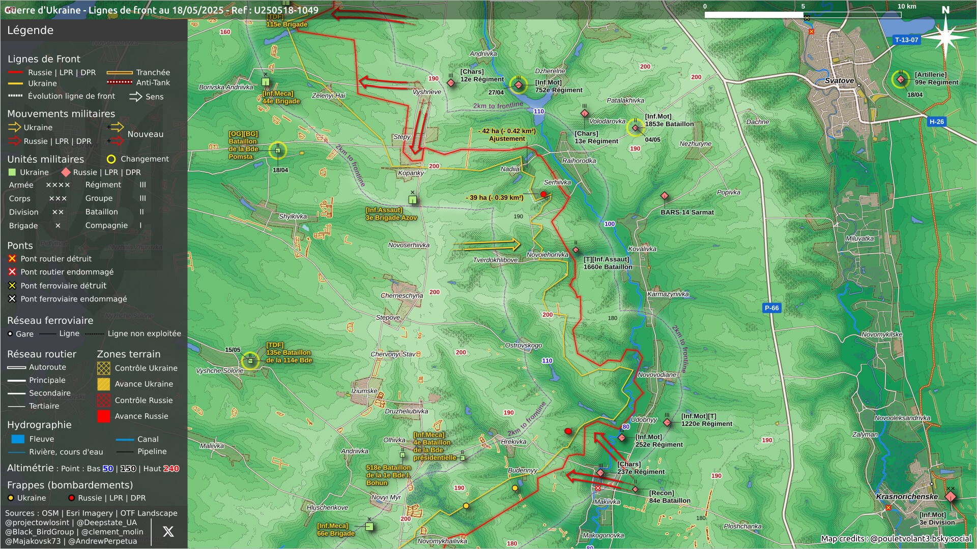The height and width of the screenshot is (549, 977).
Task: Click the 99e Régiment artillery unit marker
Action: (x=901, y=79)
